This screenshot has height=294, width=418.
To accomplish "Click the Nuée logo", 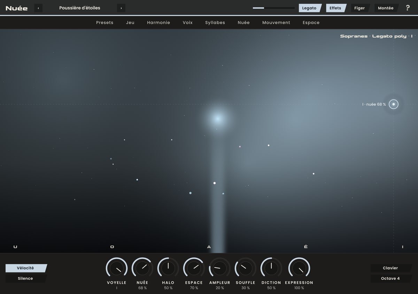I will 17,8.
